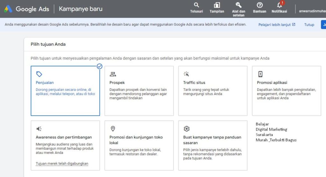
Task: Click Dorong penjualan secara online description
Action: pos(65,92)
